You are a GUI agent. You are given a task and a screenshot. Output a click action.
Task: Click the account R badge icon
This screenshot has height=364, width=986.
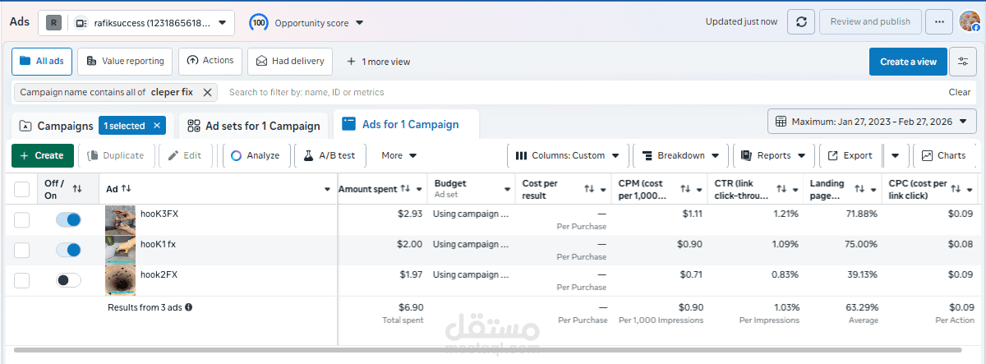point(53,23)
